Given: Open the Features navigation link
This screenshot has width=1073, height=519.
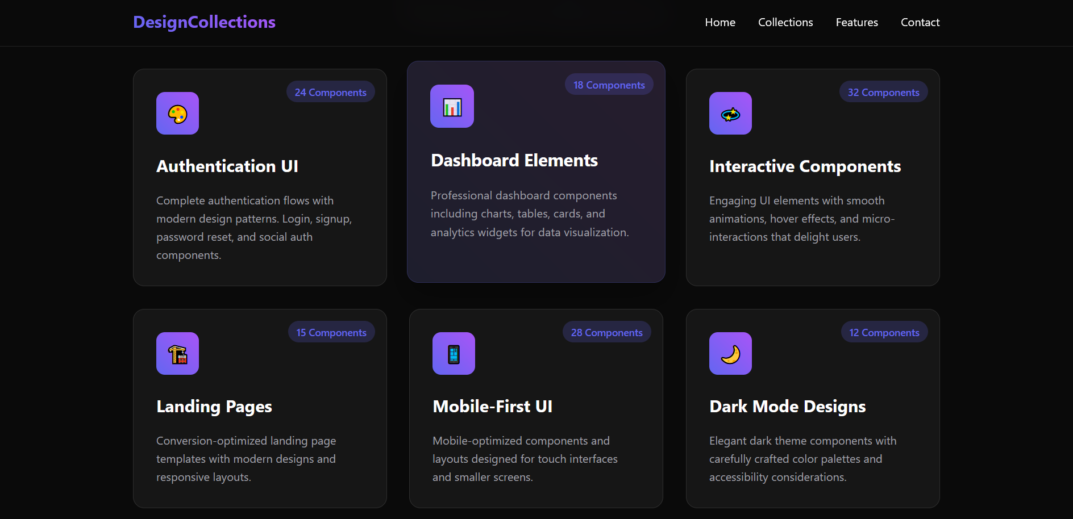Looking at the screenshot, I should tap(856, 23).
